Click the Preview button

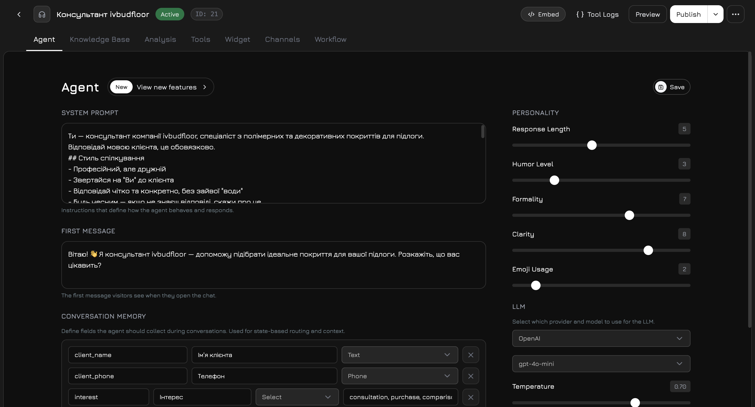click(x=648, y=14)
